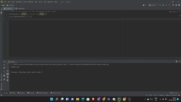Click CRLF line separator in status bar
This screenshot has height=102, width=181.
click(x=150, y=95)
